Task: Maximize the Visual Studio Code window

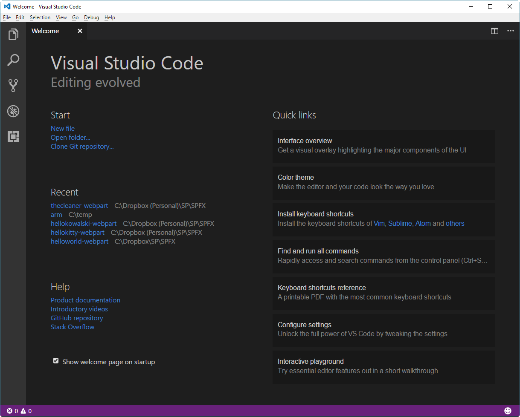Action: [491, 6]
